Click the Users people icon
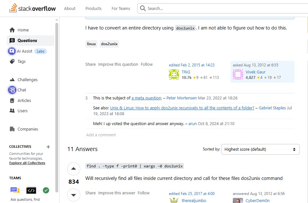Screen dimensions: 308x203 point(12,111)
